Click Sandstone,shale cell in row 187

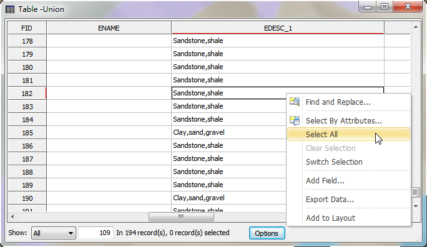point(228,158)
